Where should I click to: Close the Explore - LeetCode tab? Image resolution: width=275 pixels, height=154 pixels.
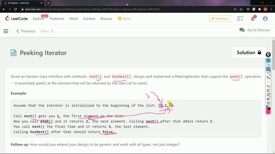(x=42, y=3)
